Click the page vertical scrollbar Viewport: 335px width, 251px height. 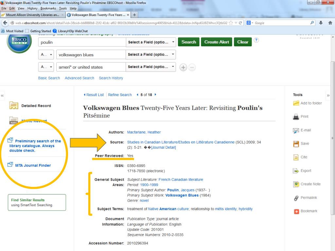pos(333,138)
